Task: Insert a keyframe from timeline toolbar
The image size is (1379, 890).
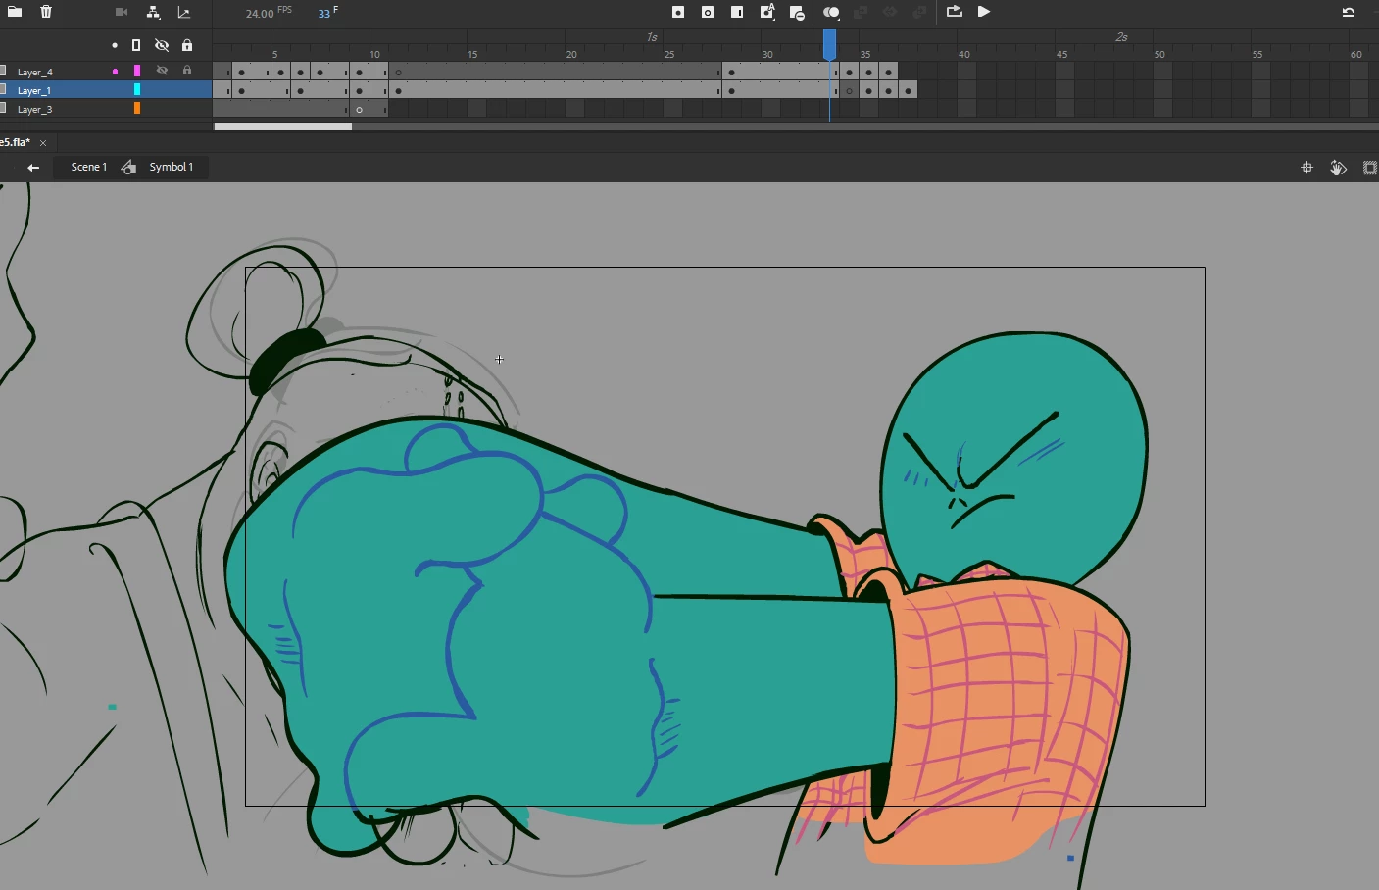Action: (678, 12)
